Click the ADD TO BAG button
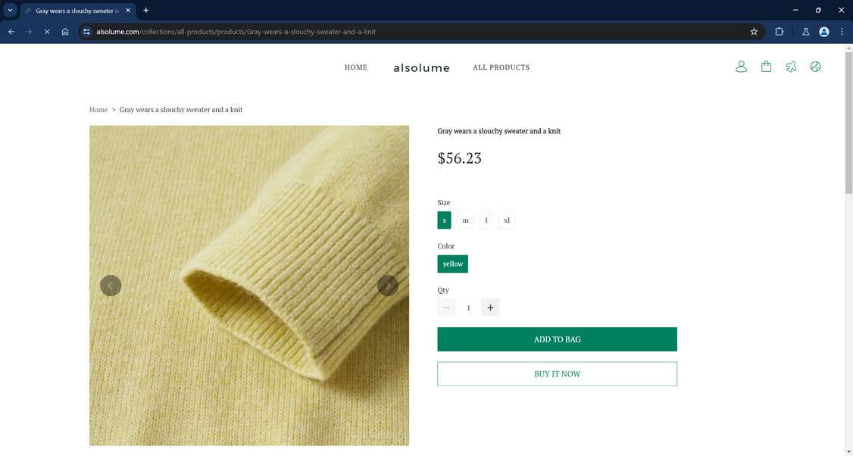This screenshot has width=853, height=456. [x=557, y=339]
